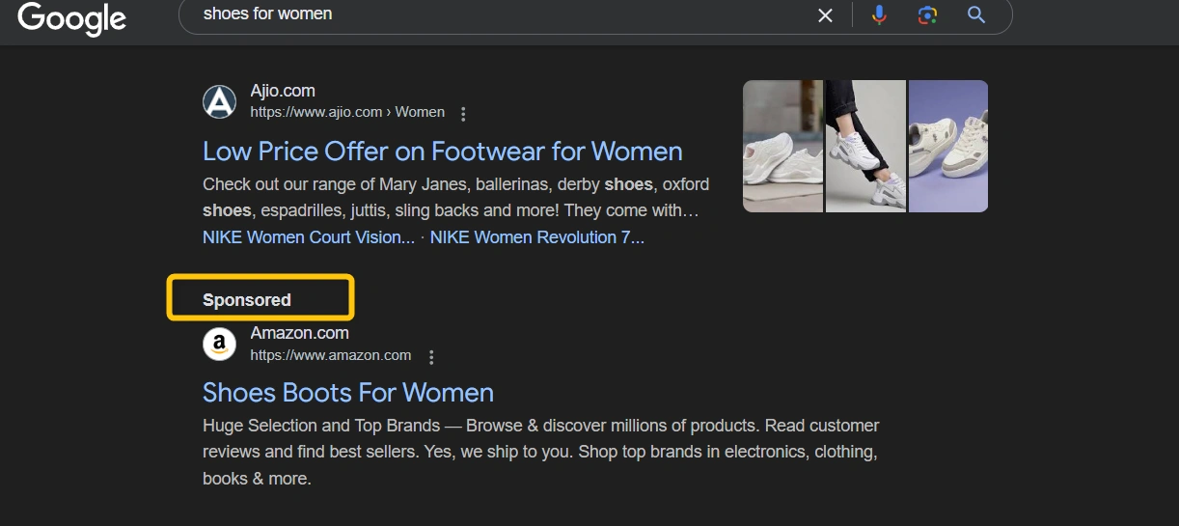This screenshot has width=1179, height=526.
Task: Open 'NIKE Women Revolution 7...' sitelink
Action: click(x=537, y=237)
